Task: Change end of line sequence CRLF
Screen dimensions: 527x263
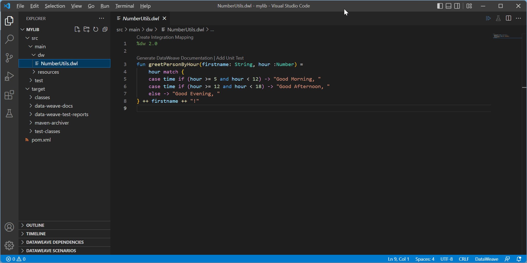Action: [x=464, y=259]
